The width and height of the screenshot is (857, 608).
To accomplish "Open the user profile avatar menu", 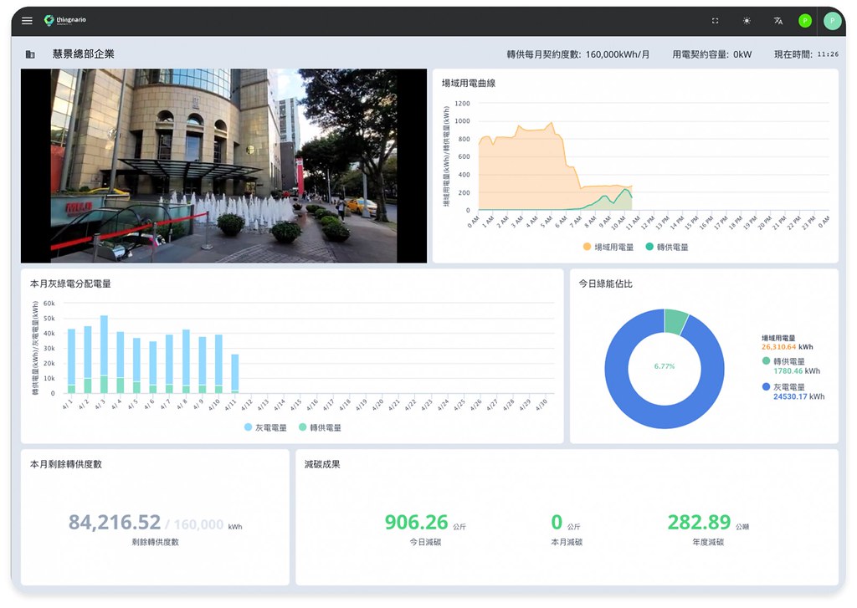I will point(832,21).
